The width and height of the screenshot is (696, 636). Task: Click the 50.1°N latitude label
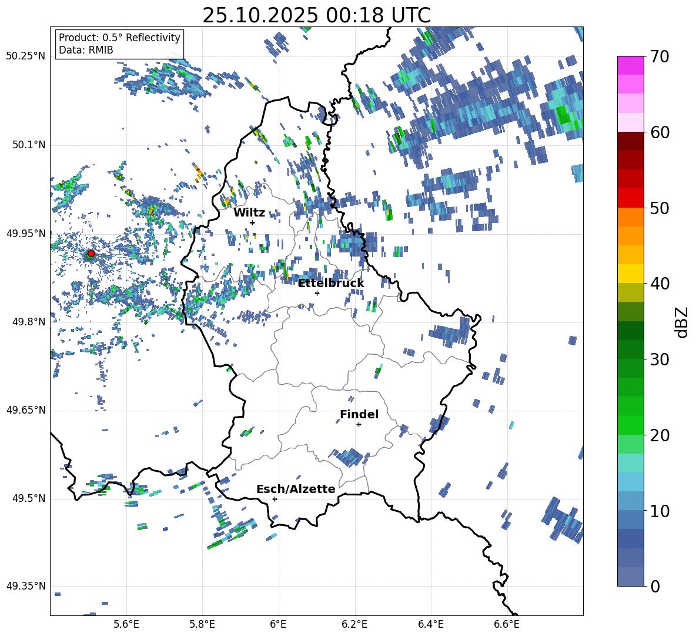tap(28, 145)
